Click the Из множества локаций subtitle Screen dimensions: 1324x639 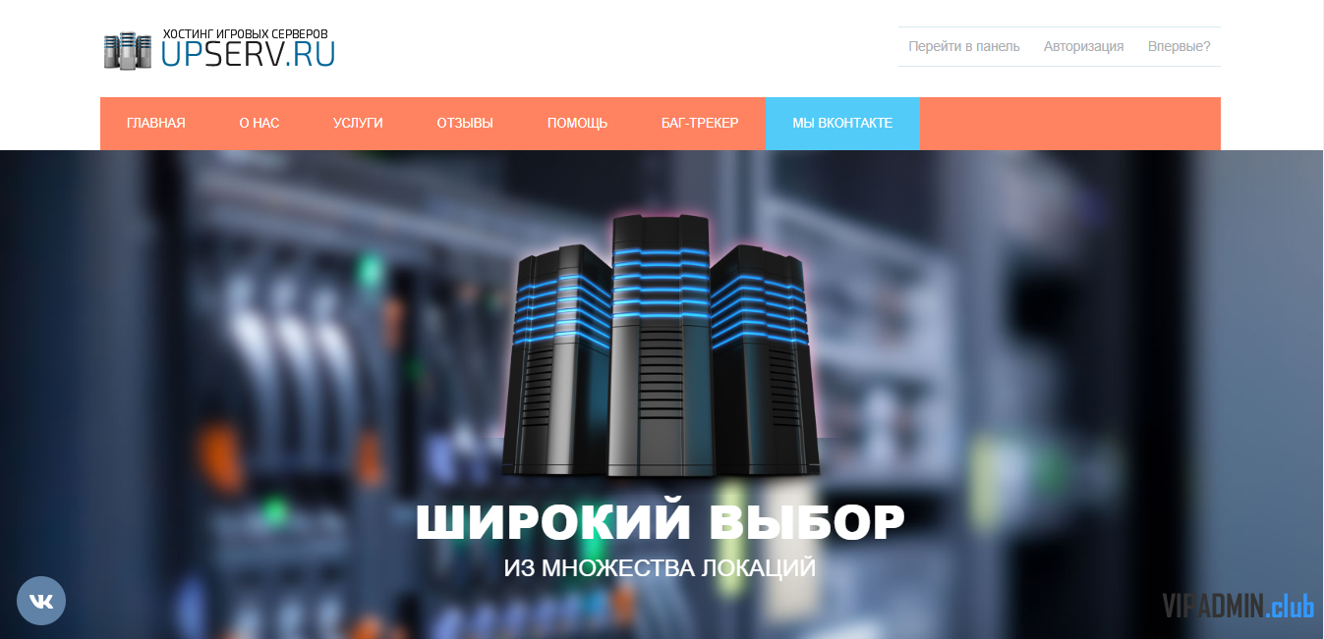pyautogui.click(x=660, y=568)
